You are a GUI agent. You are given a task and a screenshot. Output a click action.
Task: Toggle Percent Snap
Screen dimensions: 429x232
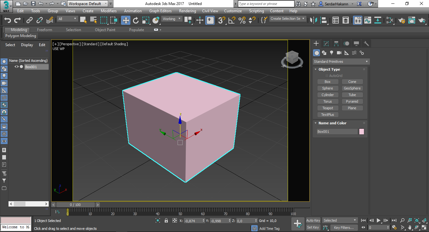point(242,20)
